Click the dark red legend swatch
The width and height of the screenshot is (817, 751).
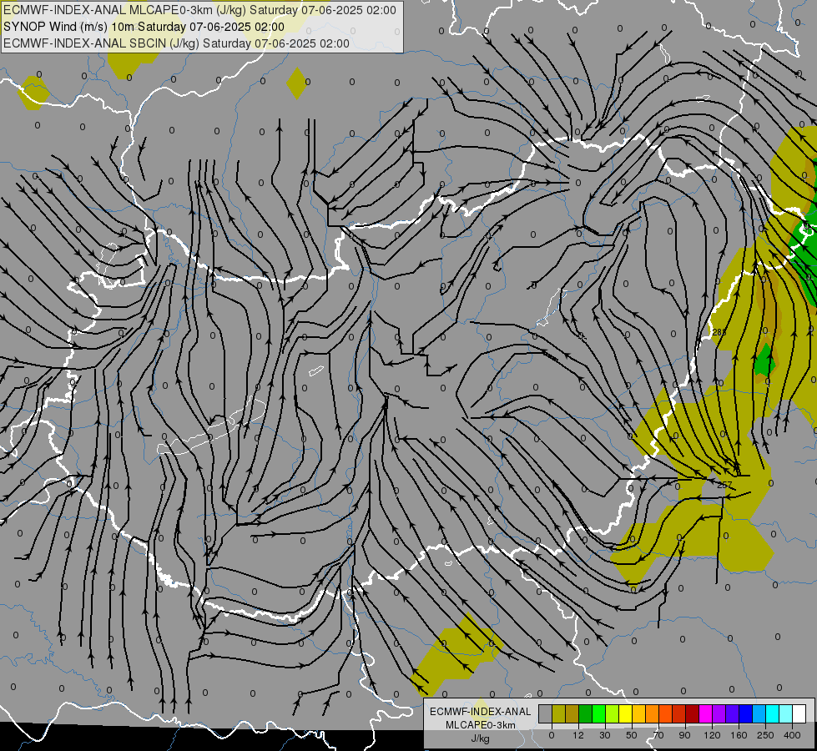point(693,713)
